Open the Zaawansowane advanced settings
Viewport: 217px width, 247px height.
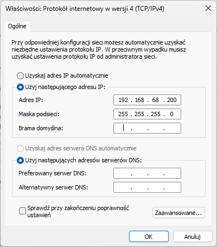(x=178, y=213)
